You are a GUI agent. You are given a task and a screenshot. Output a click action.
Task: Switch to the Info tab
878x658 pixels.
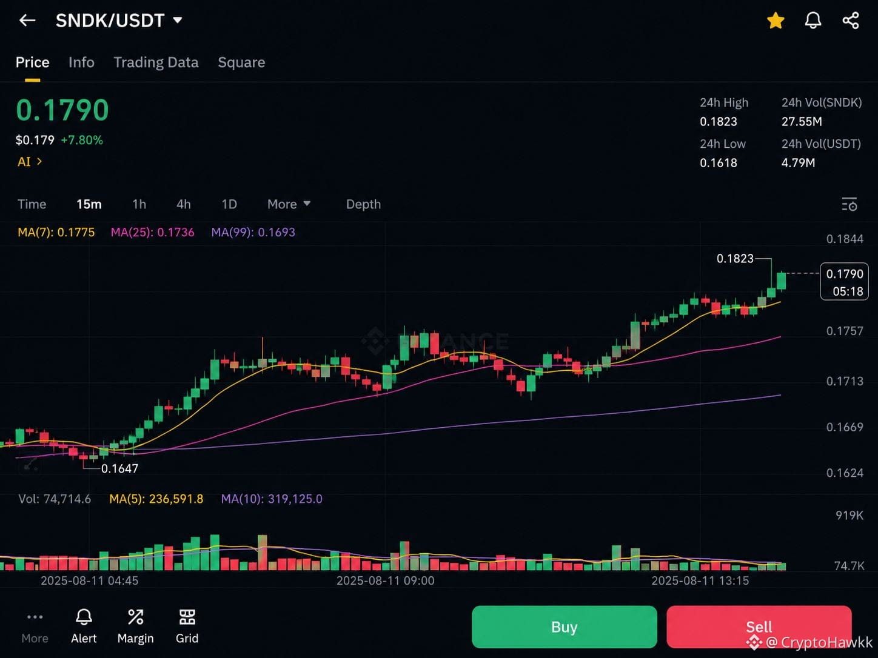pos(81,62)
